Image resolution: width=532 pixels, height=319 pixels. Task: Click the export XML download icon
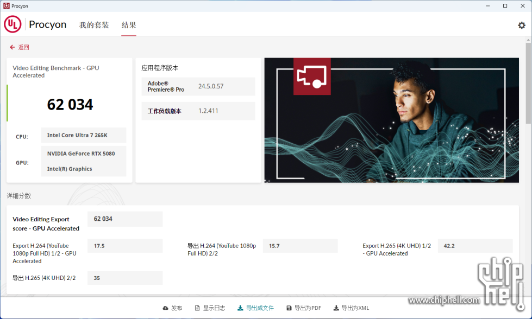[x=336, y=308]
